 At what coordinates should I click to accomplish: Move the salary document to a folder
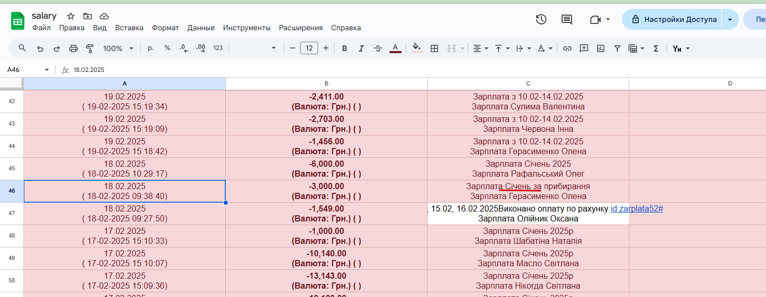[87, 16]
